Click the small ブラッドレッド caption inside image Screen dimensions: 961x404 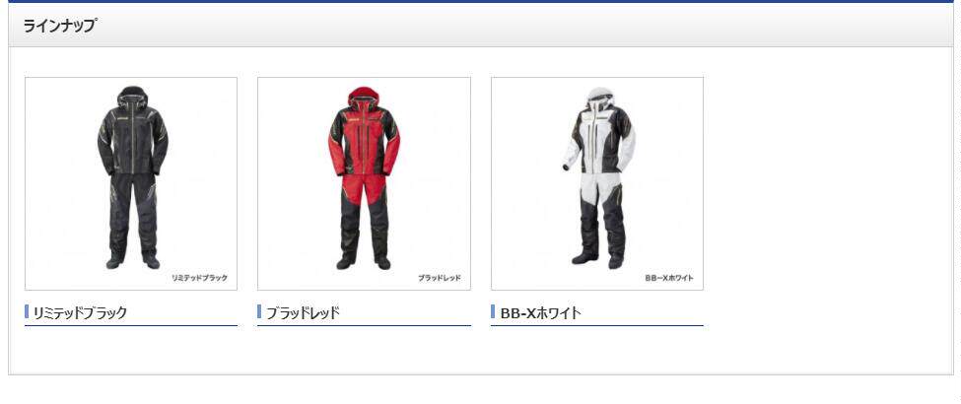(x=440, y=278)
